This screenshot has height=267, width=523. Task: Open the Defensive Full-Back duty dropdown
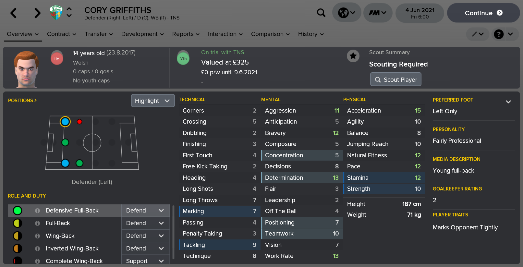145,211
